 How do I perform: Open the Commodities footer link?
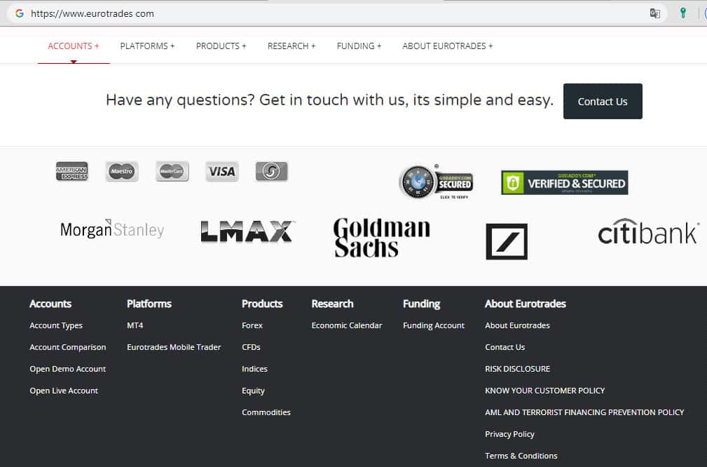(266, 412)
